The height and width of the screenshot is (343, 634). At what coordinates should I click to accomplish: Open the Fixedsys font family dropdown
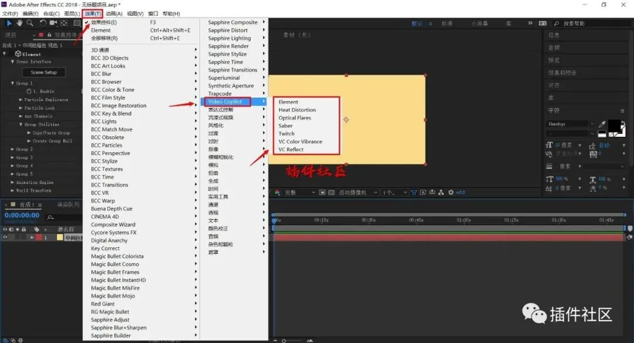click(x=571, y=124)
